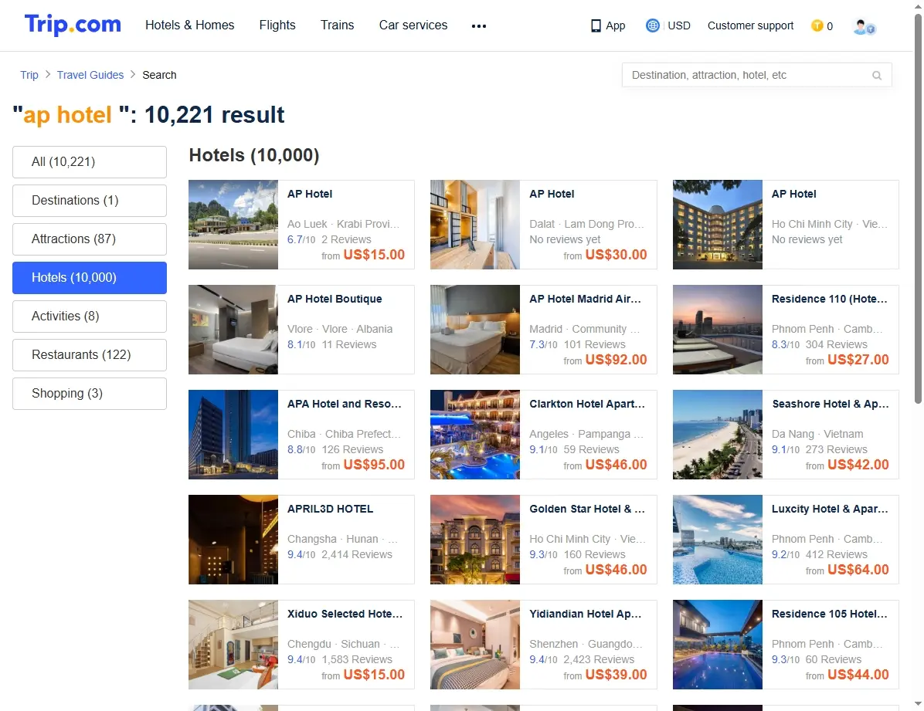Screen dimensions: 924x711
Task: Click the globe language icon
Action: (x=652, y=25)
